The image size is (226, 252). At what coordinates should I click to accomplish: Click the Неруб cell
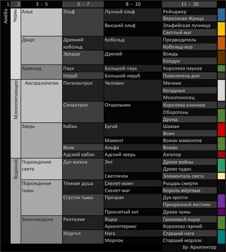click(x=83, y=76)
